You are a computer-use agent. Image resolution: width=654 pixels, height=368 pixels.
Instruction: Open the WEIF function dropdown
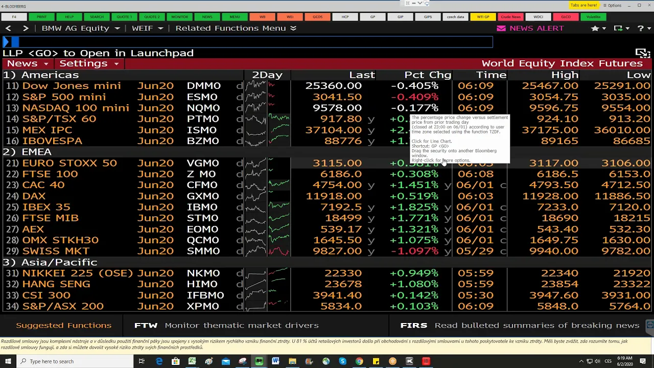point(148,28)
